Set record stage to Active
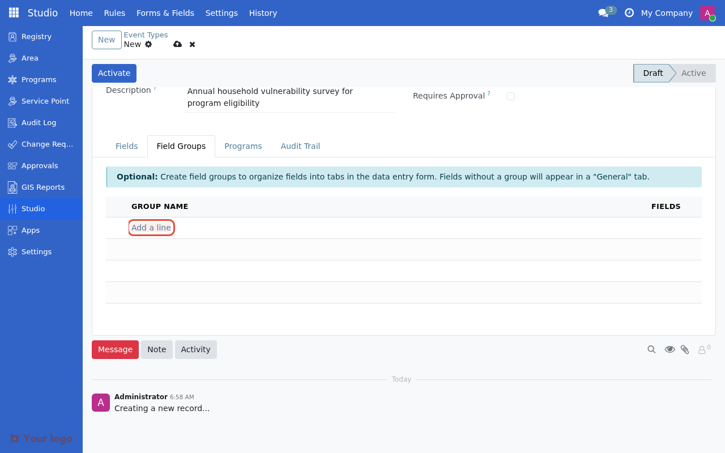The image size is (725, 453). pyautogui.click(x=693, y=73)
